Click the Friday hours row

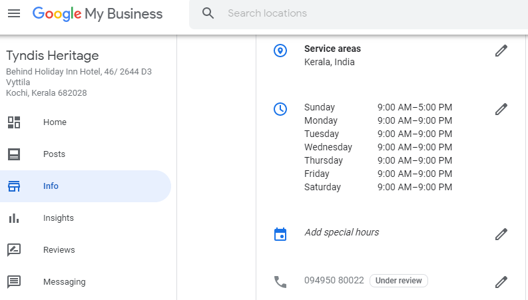pos(378,174)
